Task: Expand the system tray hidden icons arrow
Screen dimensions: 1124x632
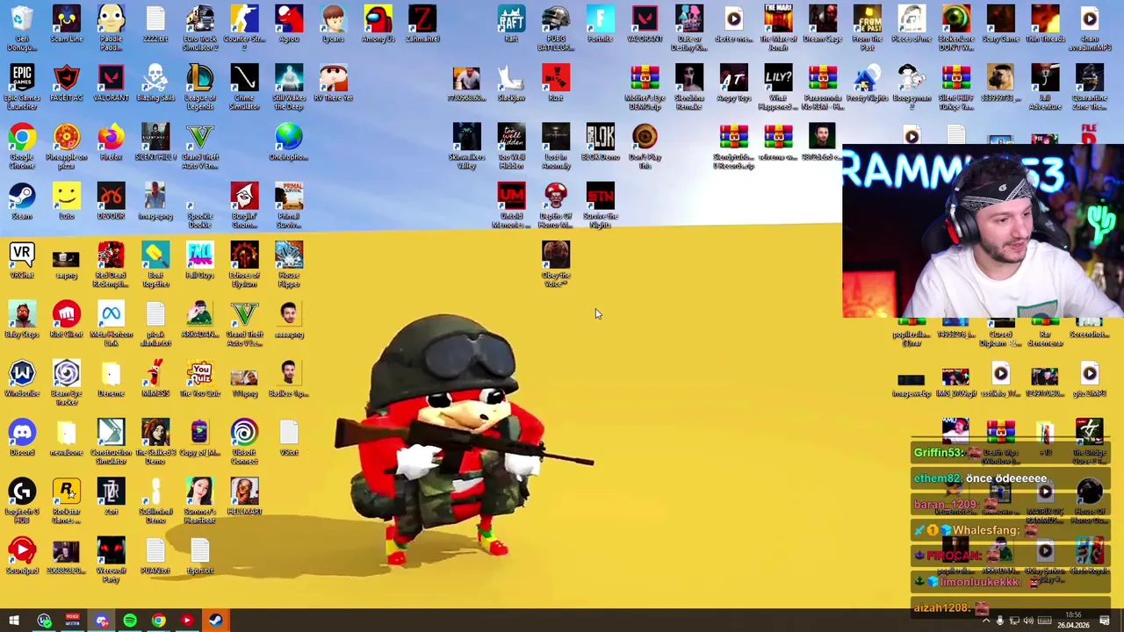Action: click(985, 621)
